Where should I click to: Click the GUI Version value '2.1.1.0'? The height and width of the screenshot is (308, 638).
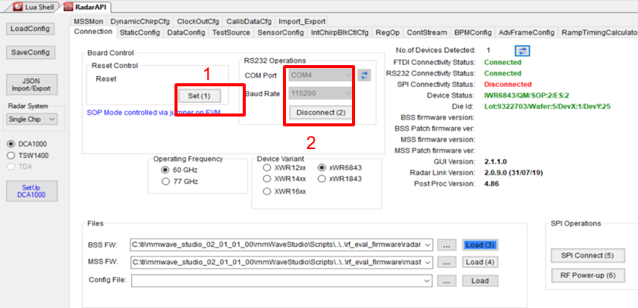[495, 161]
